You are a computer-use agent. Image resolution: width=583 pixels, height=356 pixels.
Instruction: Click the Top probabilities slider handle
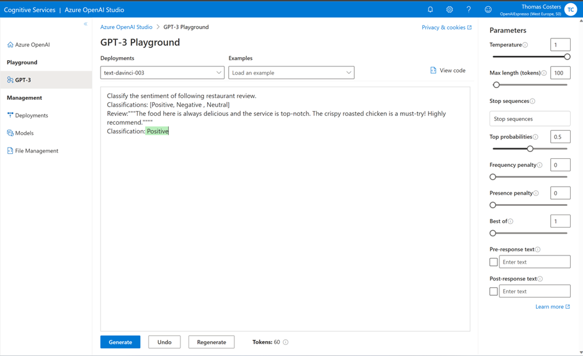point(530,148)
